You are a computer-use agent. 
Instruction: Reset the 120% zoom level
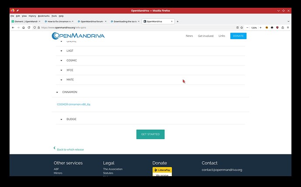tap(254, 28)
